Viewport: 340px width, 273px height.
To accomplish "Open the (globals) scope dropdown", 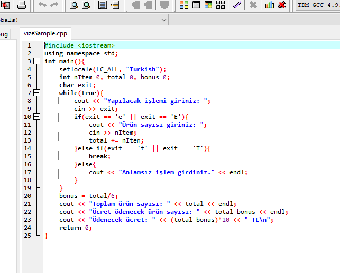I will (x=163, y=20).
